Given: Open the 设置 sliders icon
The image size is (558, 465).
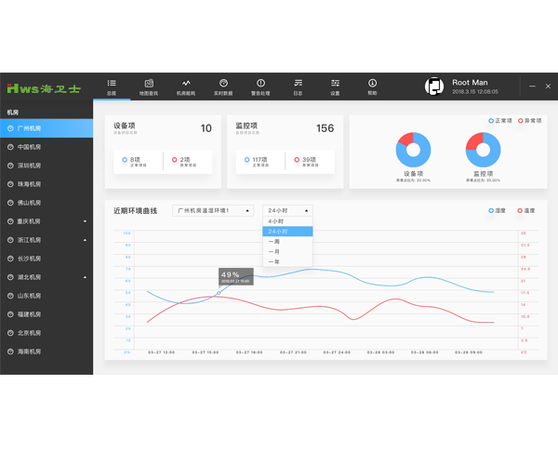Looking at the screenshot, I should tap(335, 83).
